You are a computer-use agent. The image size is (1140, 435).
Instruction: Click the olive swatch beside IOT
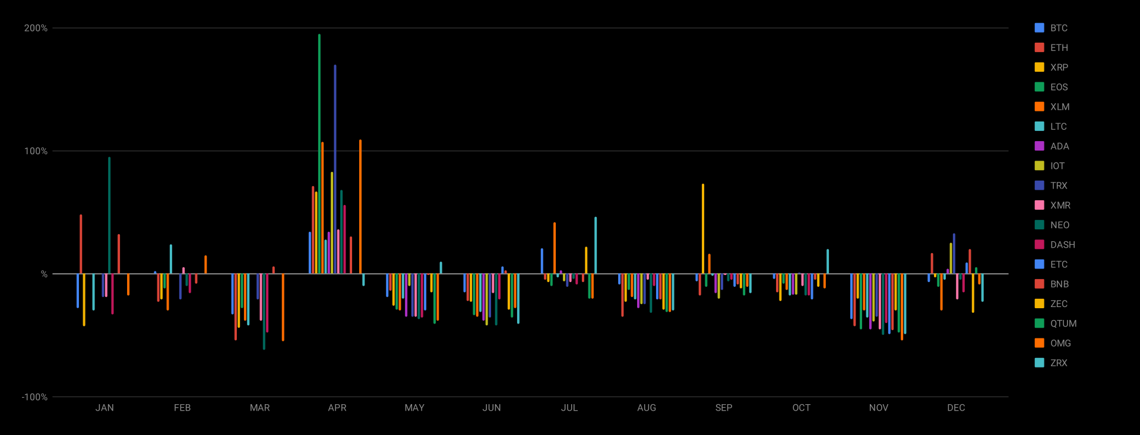coord(1039,166)
